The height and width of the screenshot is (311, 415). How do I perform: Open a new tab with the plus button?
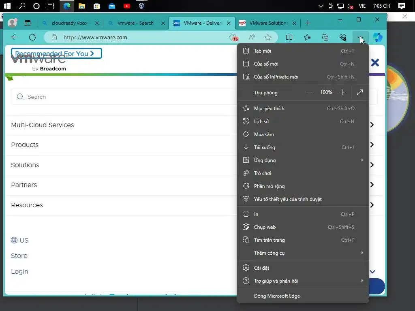(308, 23)
